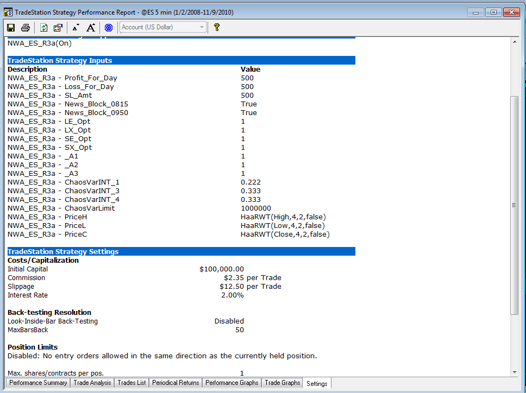Image resolution: width=526 pixels, height=393 pixels.
Task: Click the HaaRWT(Close,4,2,false) value
Action: [x=285, y=234]
